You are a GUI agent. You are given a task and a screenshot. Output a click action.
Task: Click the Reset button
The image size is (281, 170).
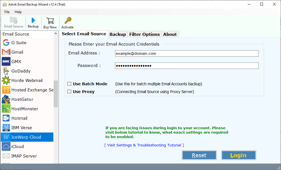[x=199, y=155]
